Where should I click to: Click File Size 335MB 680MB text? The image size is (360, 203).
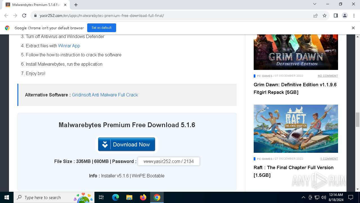tap(82, 161)
